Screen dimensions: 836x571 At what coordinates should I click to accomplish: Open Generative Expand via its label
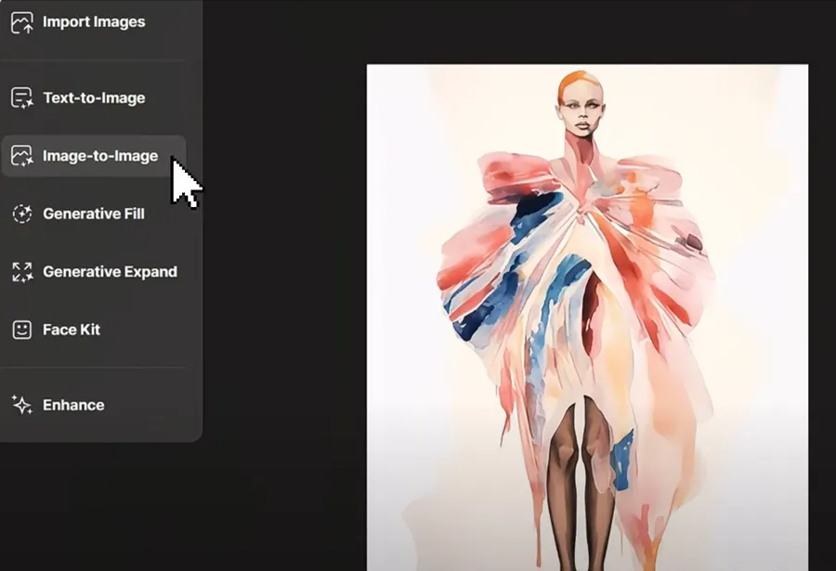point(110,272)
